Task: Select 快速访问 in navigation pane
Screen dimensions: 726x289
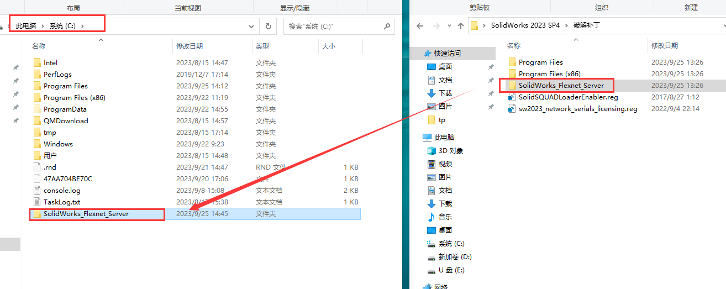Action: point(447,54)
